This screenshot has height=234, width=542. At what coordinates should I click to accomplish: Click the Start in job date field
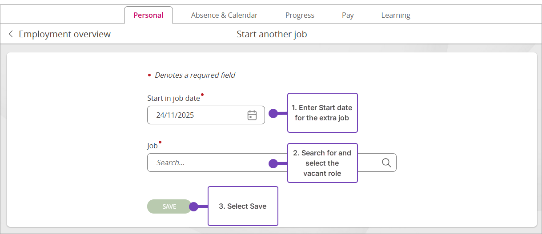pyautogui.click(x=196, y=115)
